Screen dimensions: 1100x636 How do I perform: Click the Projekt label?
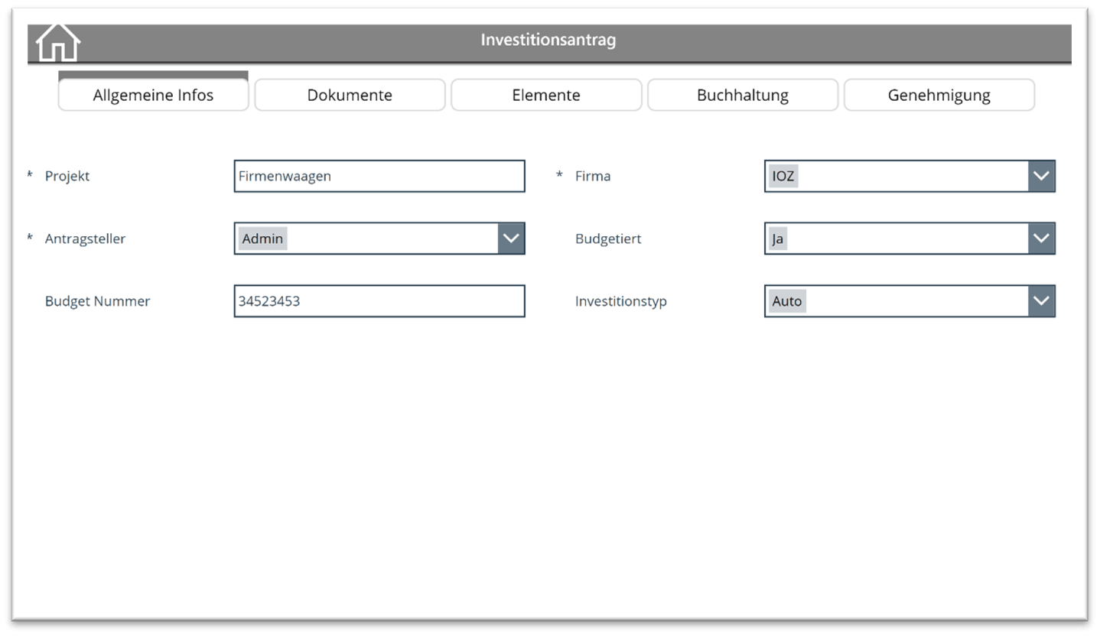click(67, 176)
